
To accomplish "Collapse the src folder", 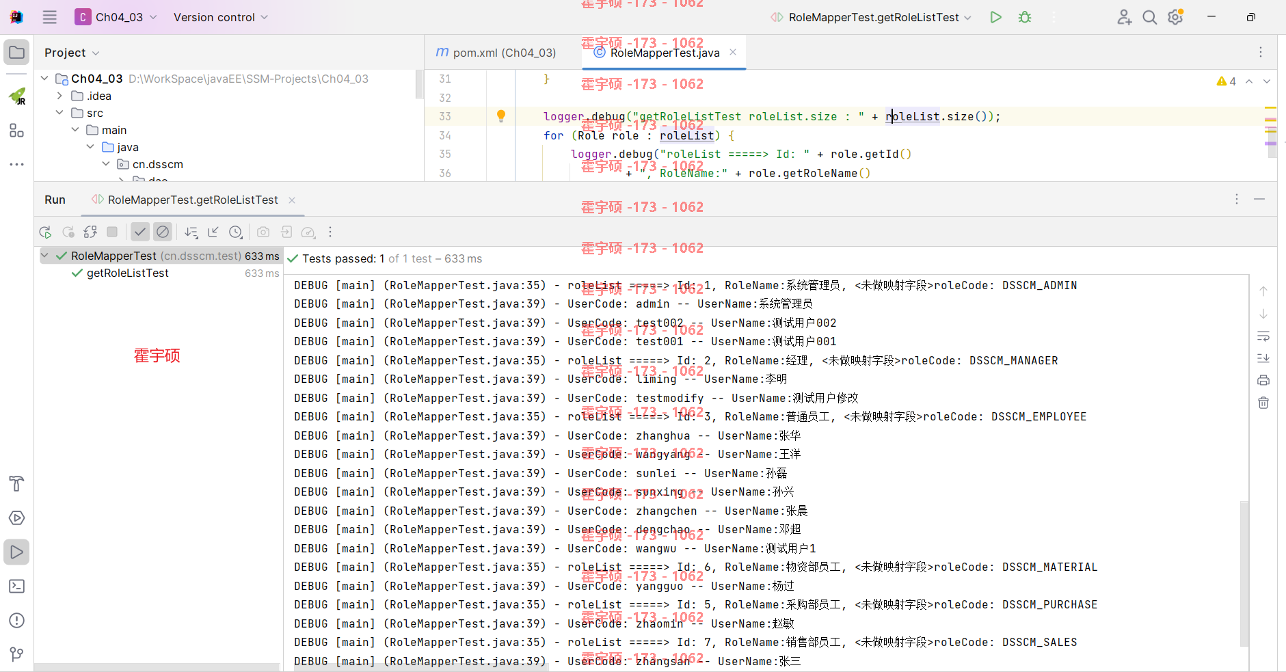I will point(59,113).
